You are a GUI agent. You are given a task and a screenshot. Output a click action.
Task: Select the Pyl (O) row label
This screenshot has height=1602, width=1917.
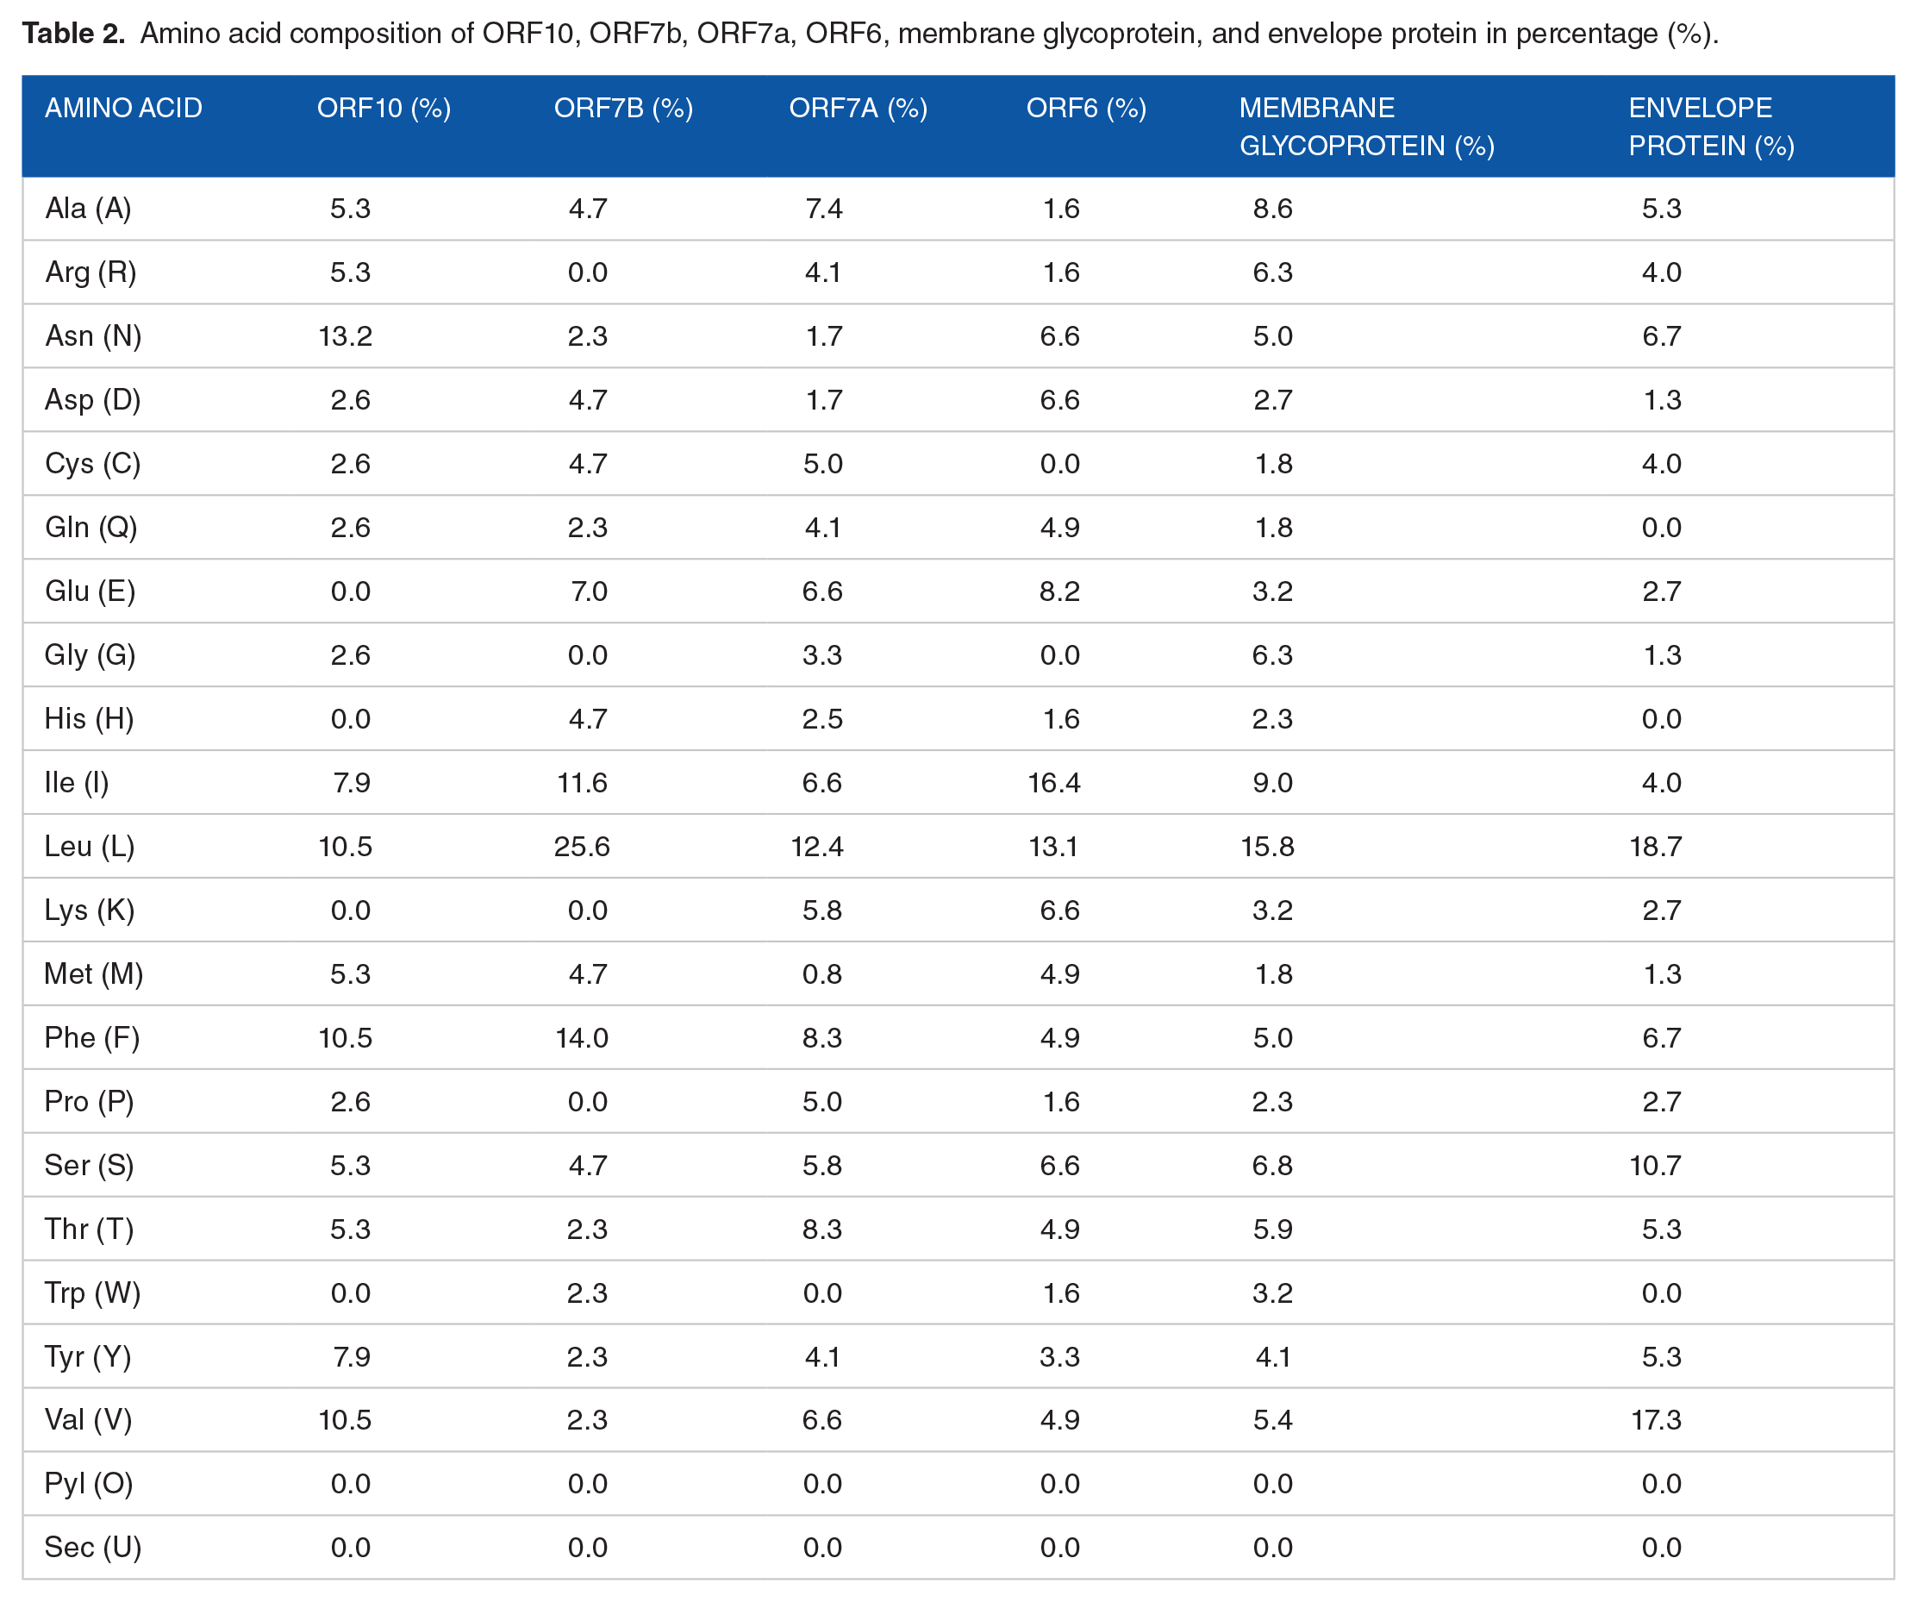point(89,1483)
